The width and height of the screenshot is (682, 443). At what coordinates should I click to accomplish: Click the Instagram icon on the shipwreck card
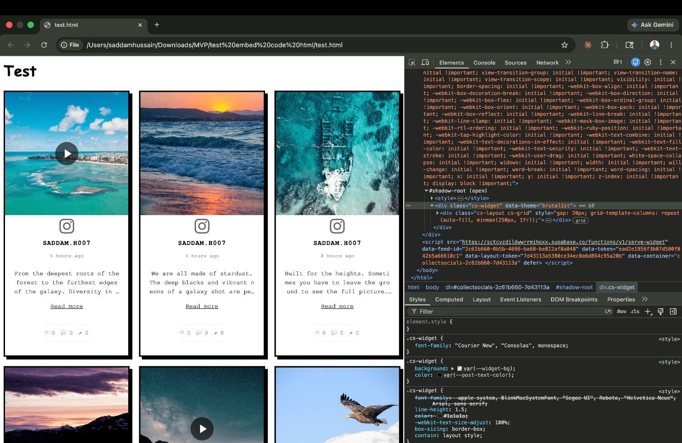click(337, 226)
